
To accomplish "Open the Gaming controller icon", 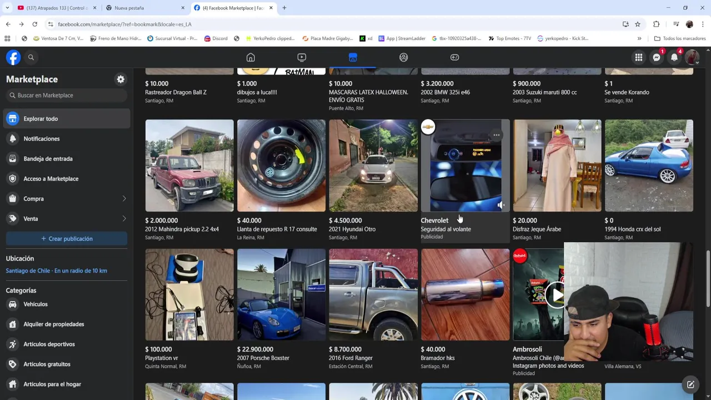I will click(x=454, y=57).
